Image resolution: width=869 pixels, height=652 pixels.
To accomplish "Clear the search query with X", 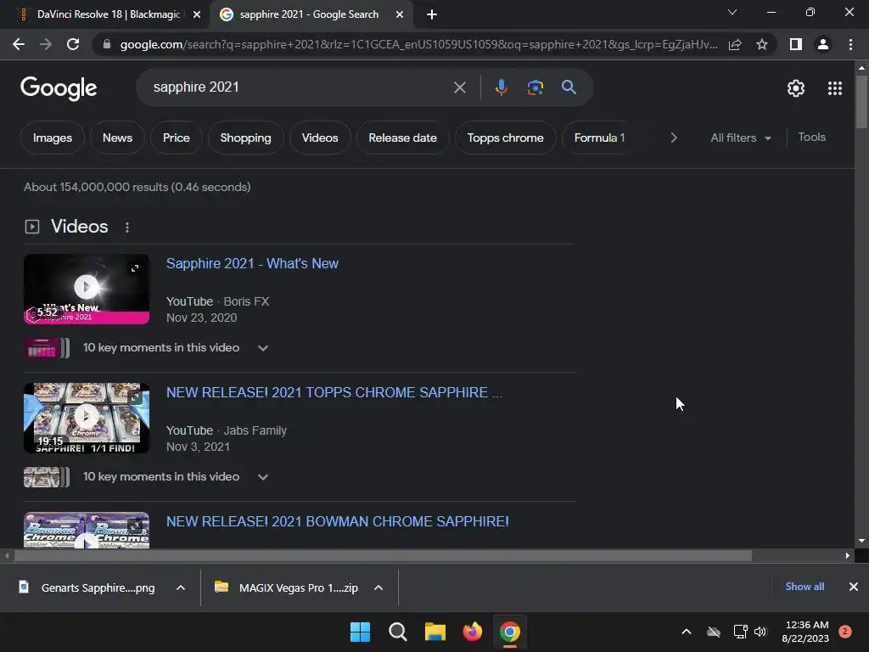I will click(459, 87).
